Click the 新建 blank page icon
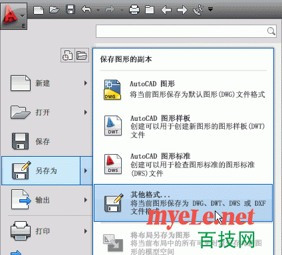Viewport: 282px width, 255px height. (20, 83)
